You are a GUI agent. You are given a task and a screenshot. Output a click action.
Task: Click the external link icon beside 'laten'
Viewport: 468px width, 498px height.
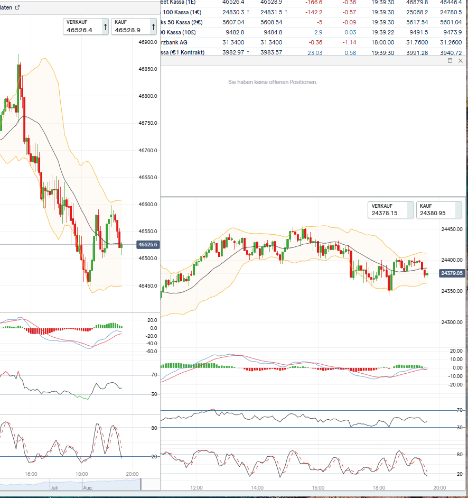(x=17, y=7)
